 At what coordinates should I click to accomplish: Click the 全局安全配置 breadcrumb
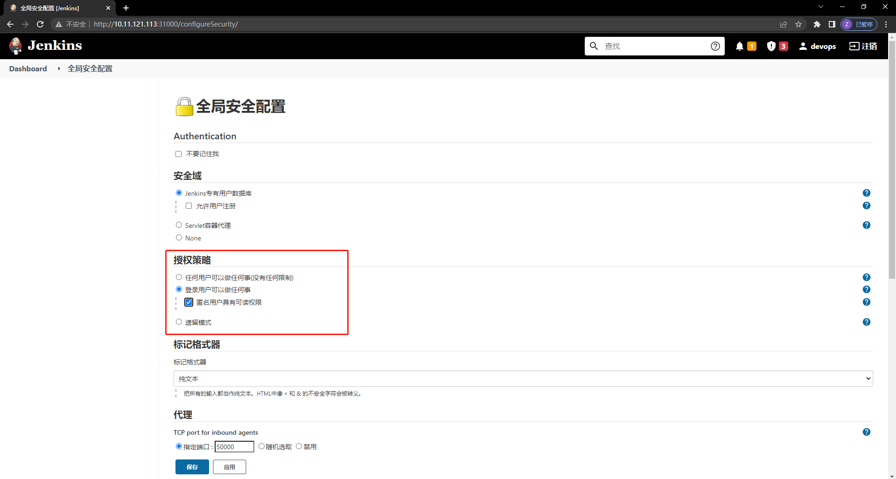[90, 68]
